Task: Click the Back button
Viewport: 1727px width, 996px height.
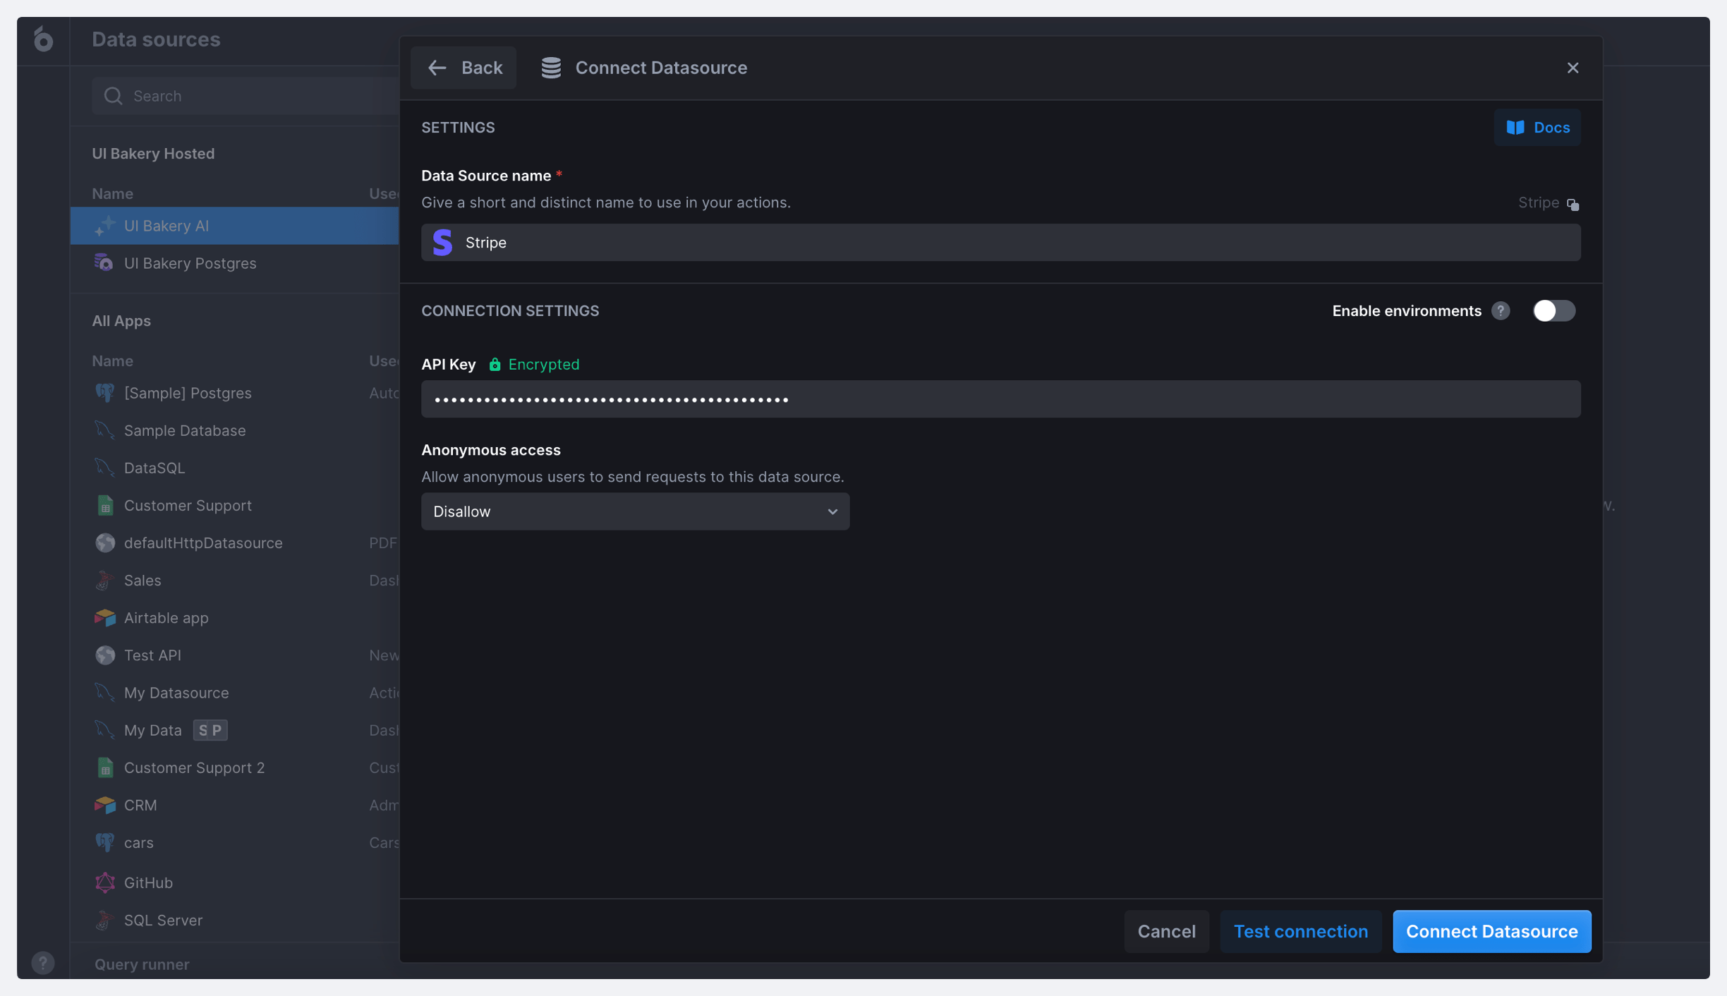Action: coord(464,68)
